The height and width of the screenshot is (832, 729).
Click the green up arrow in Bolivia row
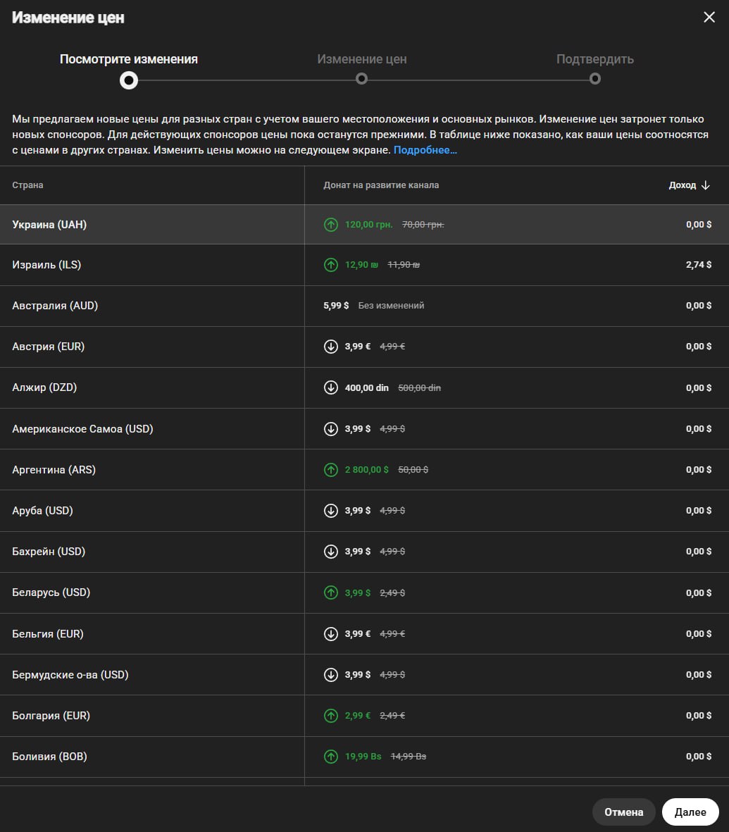(330, 756)
